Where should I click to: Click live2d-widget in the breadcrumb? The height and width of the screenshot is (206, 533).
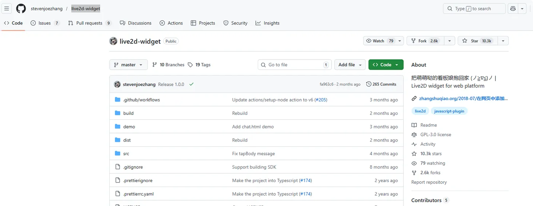click(x=86, y=9)
